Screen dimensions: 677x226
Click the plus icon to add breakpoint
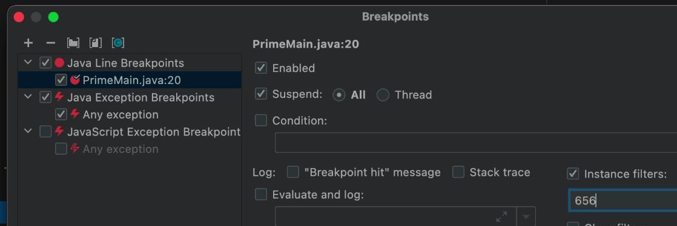[28, 43]
